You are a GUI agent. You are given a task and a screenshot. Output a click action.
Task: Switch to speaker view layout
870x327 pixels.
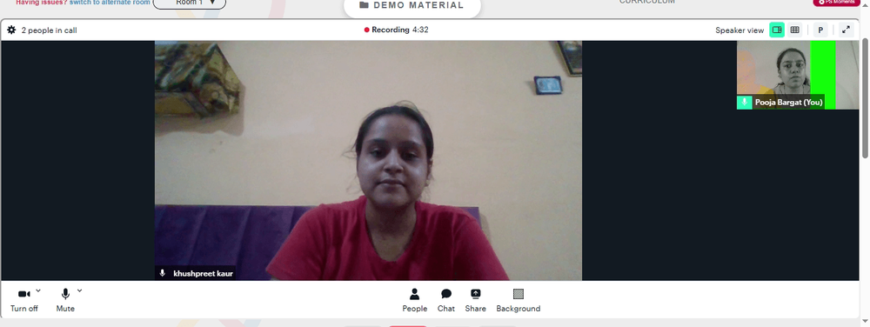tap(777, 30)
